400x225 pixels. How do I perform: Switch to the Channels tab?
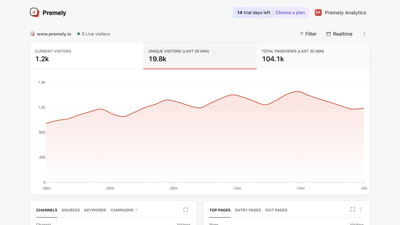point(47,210)
